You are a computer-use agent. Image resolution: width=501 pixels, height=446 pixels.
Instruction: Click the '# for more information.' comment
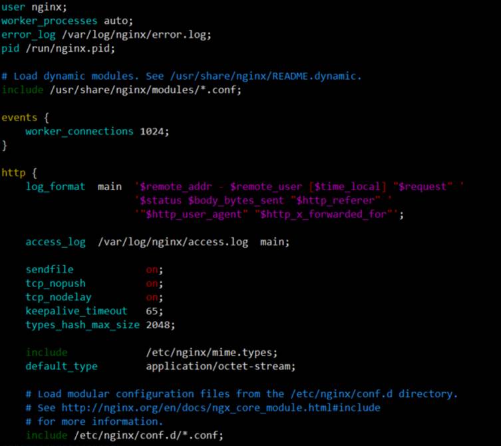tap(94, 421)
